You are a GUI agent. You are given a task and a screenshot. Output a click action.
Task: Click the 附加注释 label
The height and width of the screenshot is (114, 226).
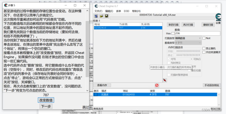[x=216, y=109]
